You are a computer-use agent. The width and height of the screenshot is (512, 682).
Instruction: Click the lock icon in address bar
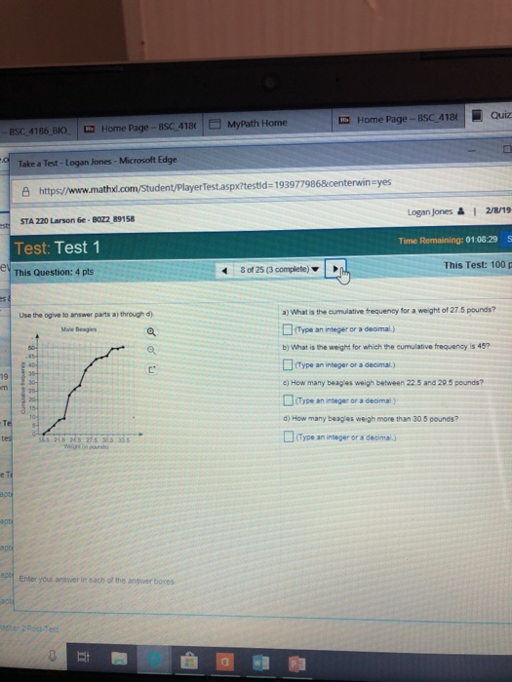point(25,191)
